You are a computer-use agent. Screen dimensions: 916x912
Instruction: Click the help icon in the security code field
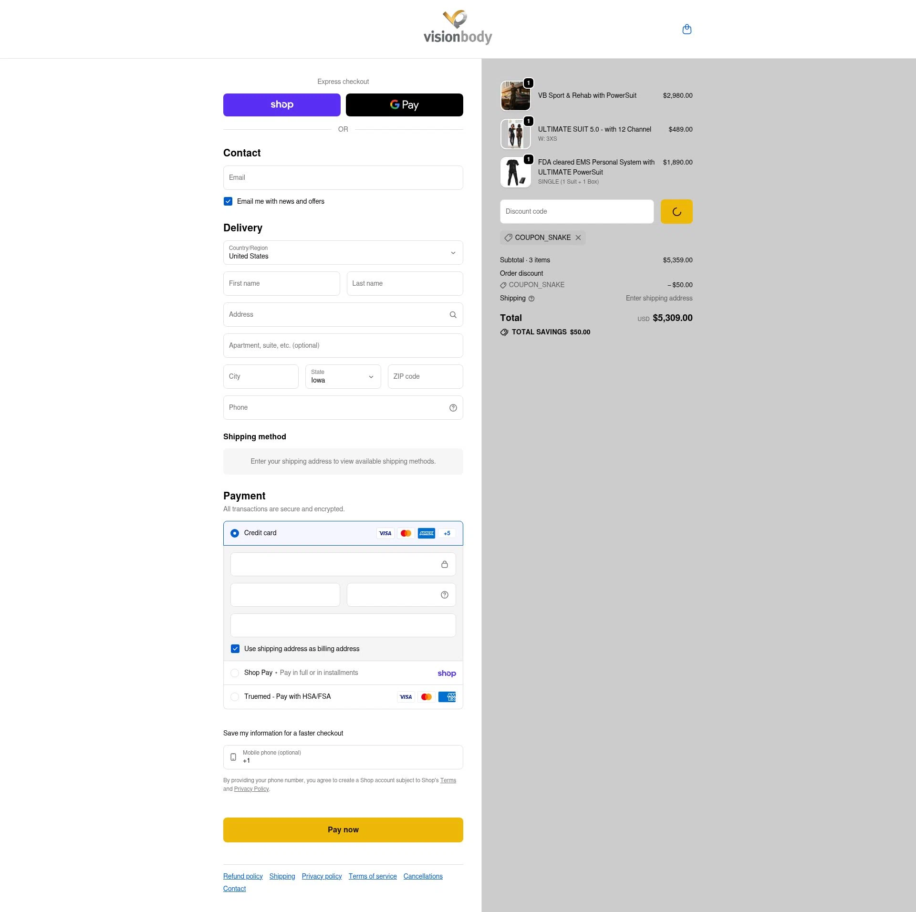[x=444, y=595]
